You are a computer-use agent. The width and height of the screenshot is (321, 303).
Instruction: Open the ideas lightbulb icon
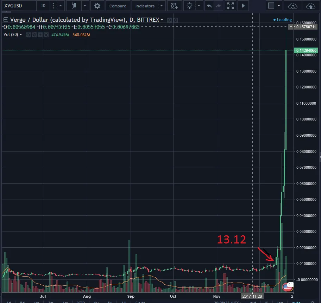(x=190, y=6)
